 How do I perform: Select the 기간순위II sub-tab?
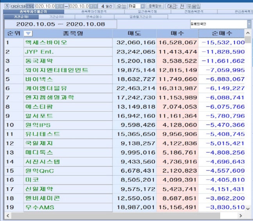56,17
